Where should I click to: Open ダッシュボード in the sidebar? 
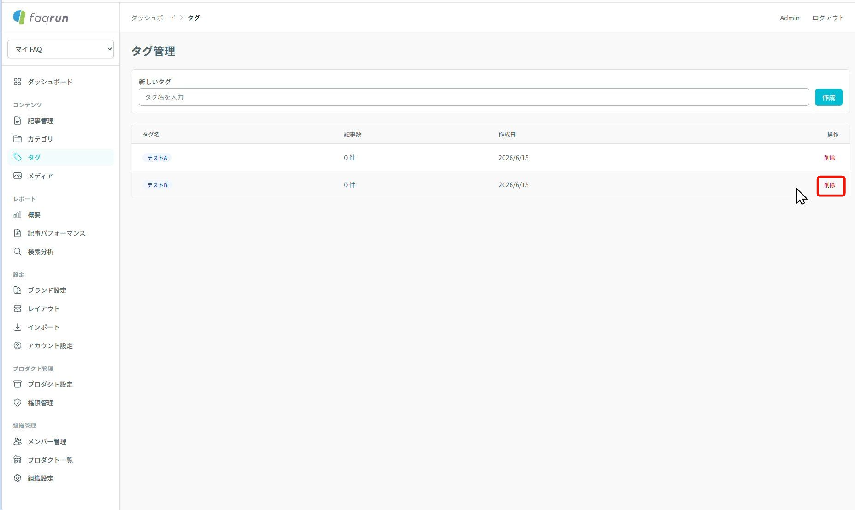[60, 82]
